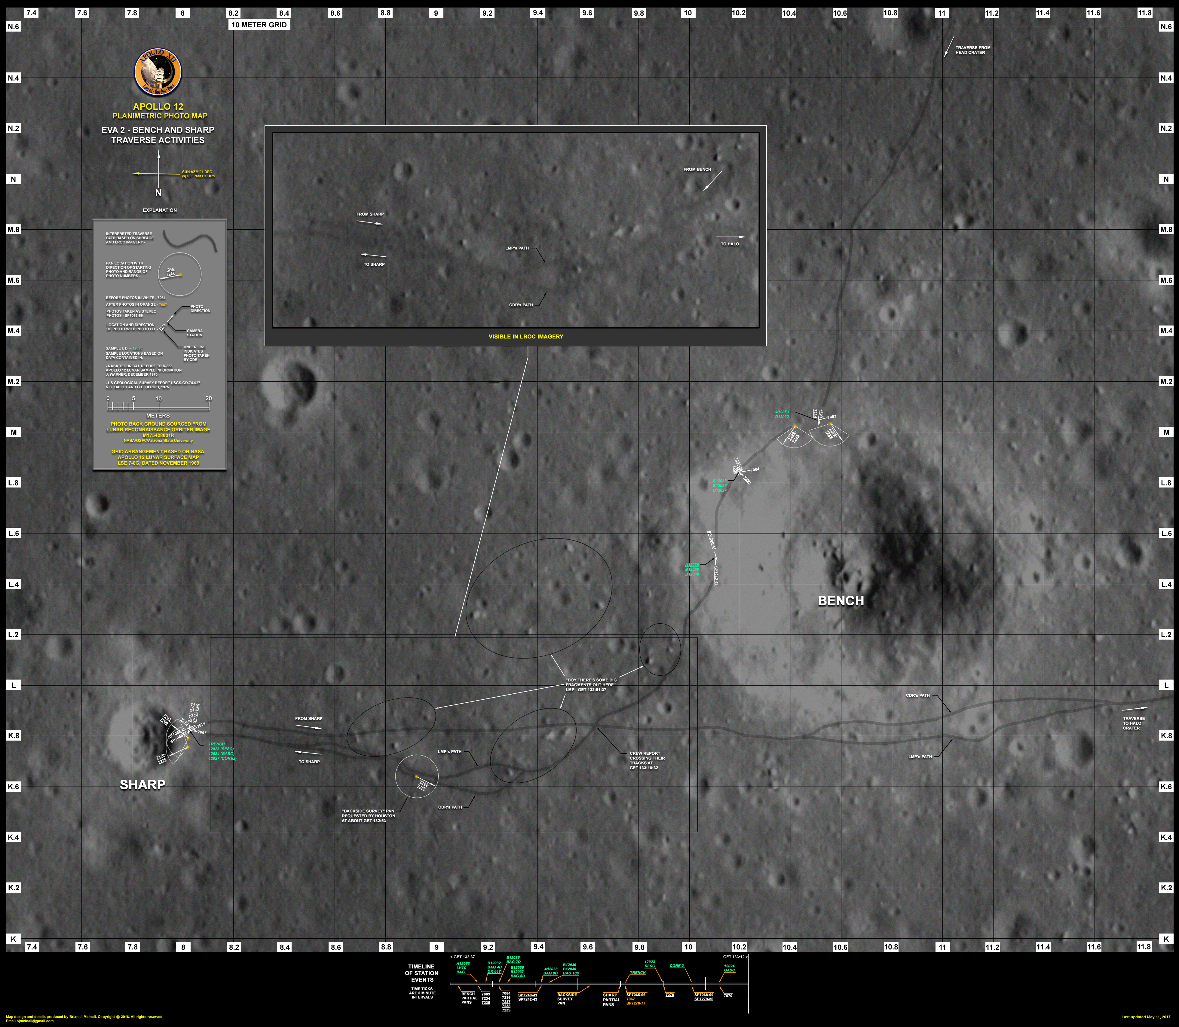
Task: Select the TRENCH event on timeline
Action: 637,973
